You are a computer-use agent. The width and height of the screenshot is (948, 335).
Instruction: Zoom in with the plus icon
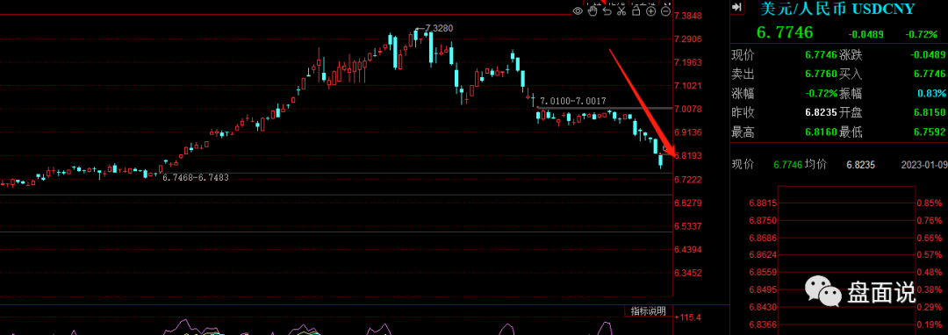pyautogui.click(x=651, y=11)
